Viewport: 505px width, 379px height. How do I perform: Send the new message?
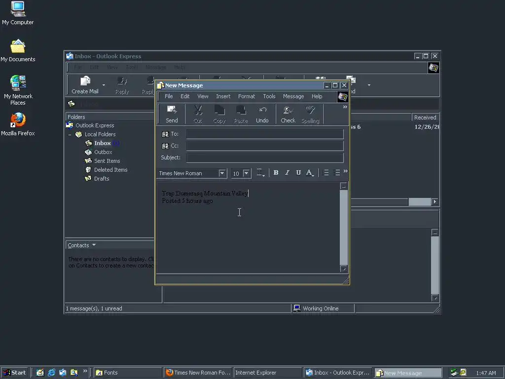click(x=172, y=114)
